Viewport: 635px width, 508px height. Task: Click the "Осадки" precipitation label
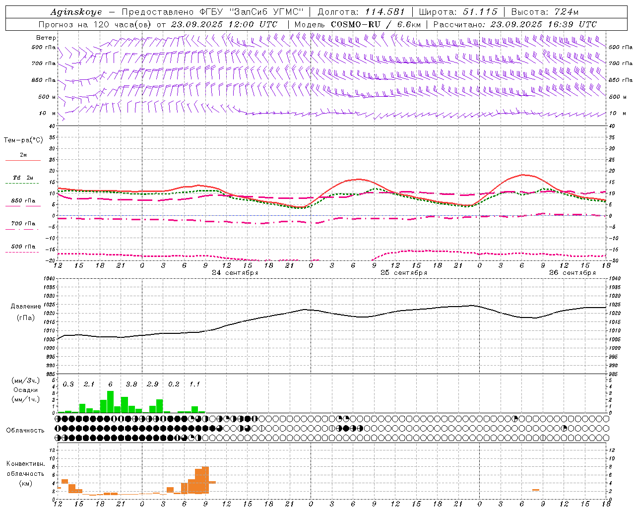pyautogui.click(x=25, y=390)
